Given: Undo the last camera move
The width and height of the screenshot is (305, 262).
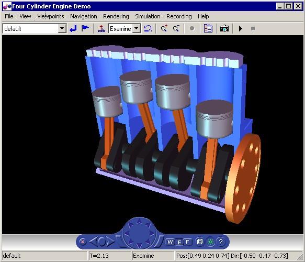Looking at the screenshot, I should [x=148, y=29].
